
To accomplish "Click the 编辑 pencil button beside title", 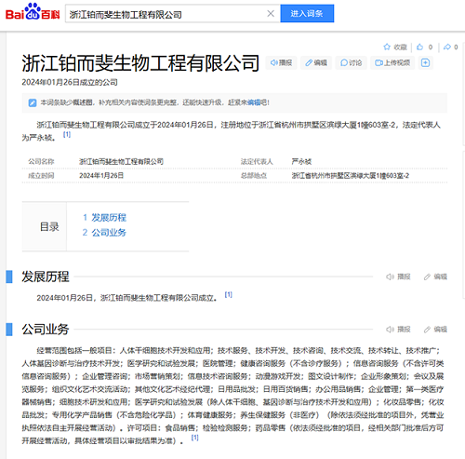I will click(x=316, y=63).
